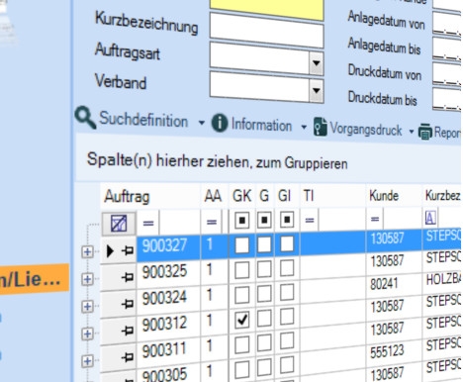Click the filter editor icon under Auftrag

(119, 224)
